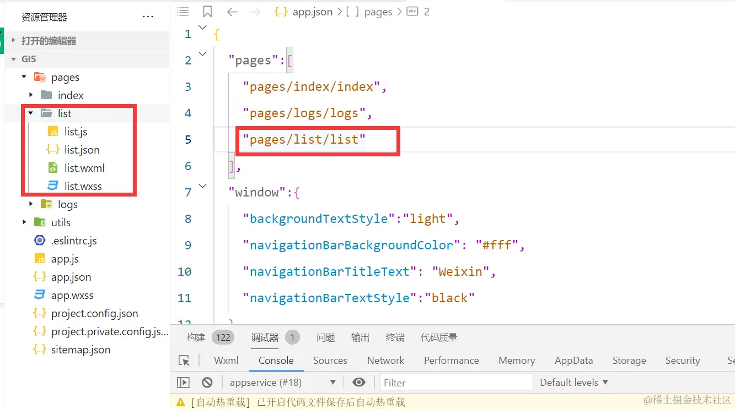Viewport: 735px width, 409px height.
Task: Click the "Weixin" value on line 10
Action: coord(461,272)
